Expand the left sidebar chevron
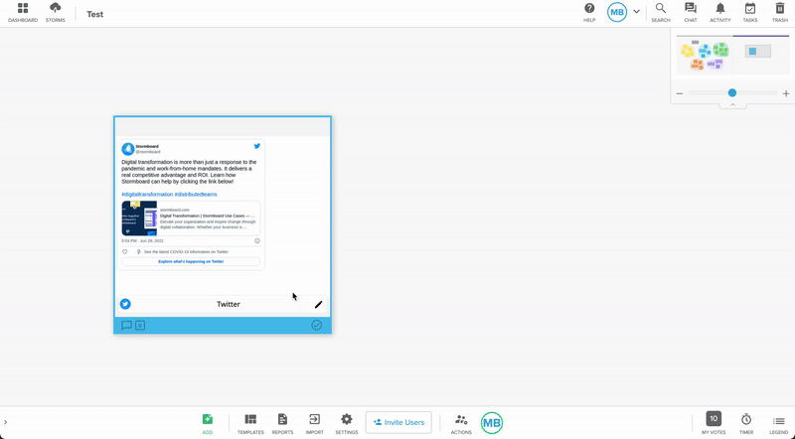The image size is (795, 439). [6, 422]
